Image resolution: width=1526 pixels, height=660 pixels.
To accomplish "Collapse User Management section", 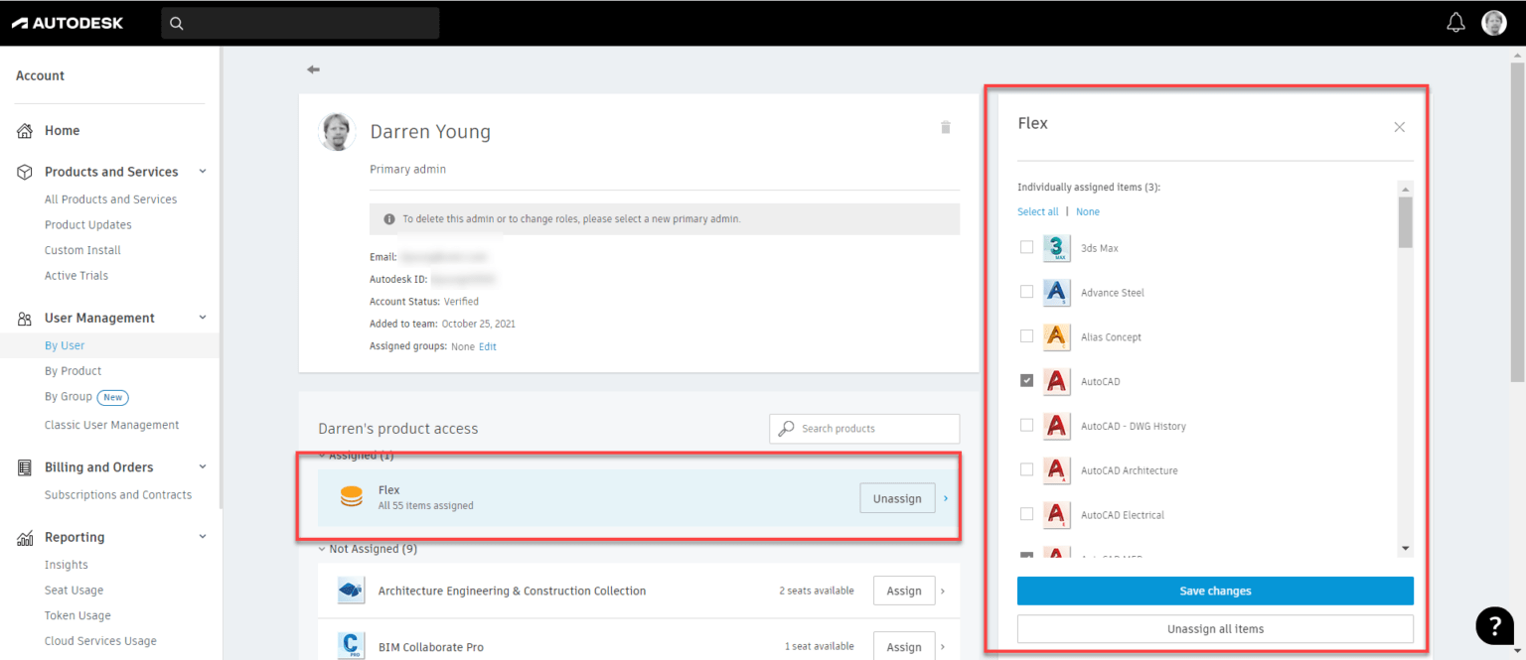I will (203, 318).
